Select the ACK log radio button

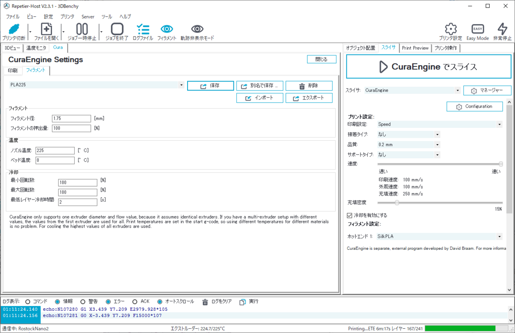(135, 302)
